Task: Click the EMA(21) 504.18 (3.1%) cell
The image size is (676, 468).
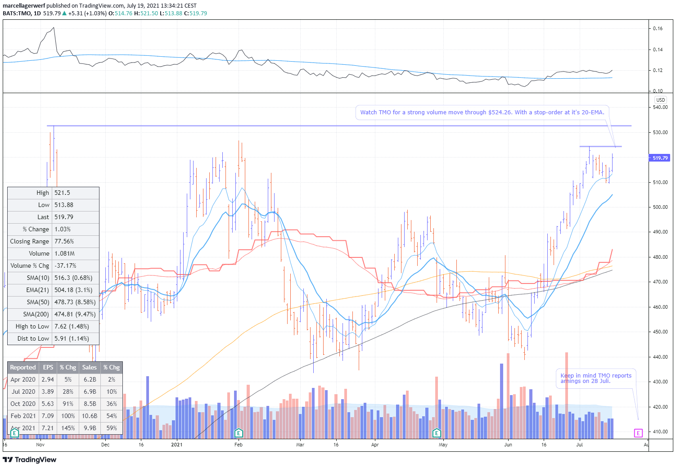Action: coord(75,290)
